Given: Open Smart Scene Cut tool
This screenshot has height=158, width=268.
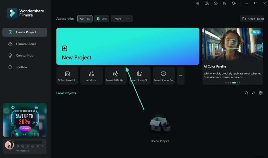Looking at the screenshot, I should (163, 76).
